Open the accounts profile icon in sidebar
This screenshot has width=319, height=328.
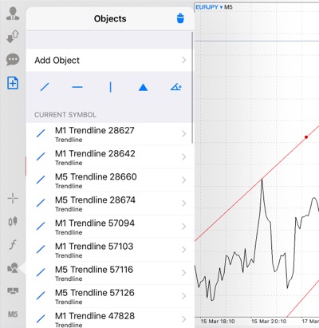(x=13, y=14)
